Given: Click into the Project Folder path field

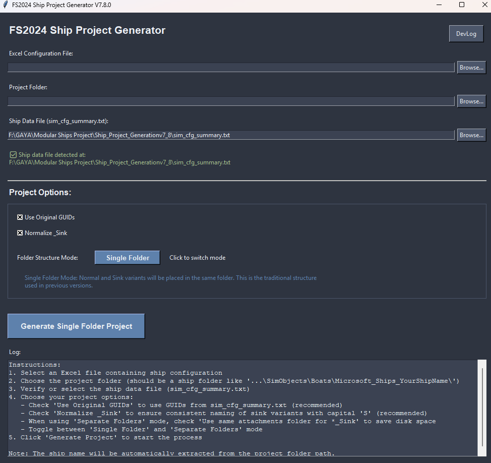Looking at the screenshot, I should point(231,101).
